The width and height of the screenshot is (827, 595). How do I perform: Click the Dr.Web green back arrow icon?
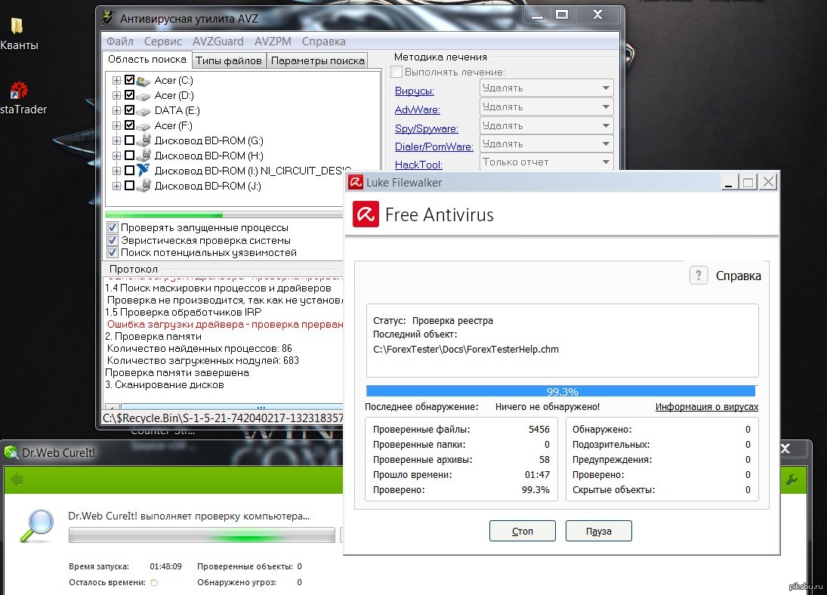tap(17, 479)
